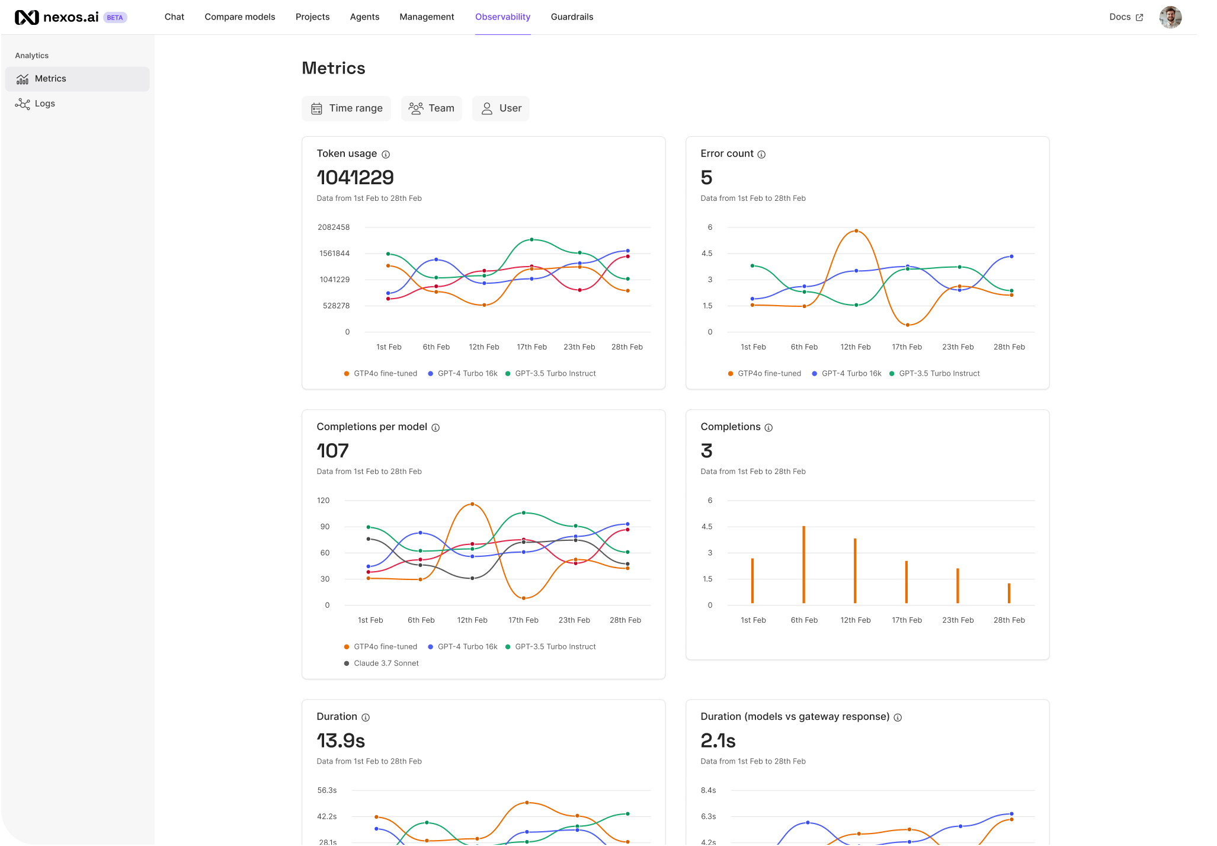
Task: Click the 12th Feb bar in Completions chart
Action: (x=855, y=571)
